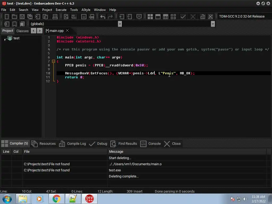Open the View menu

point(35,10)
